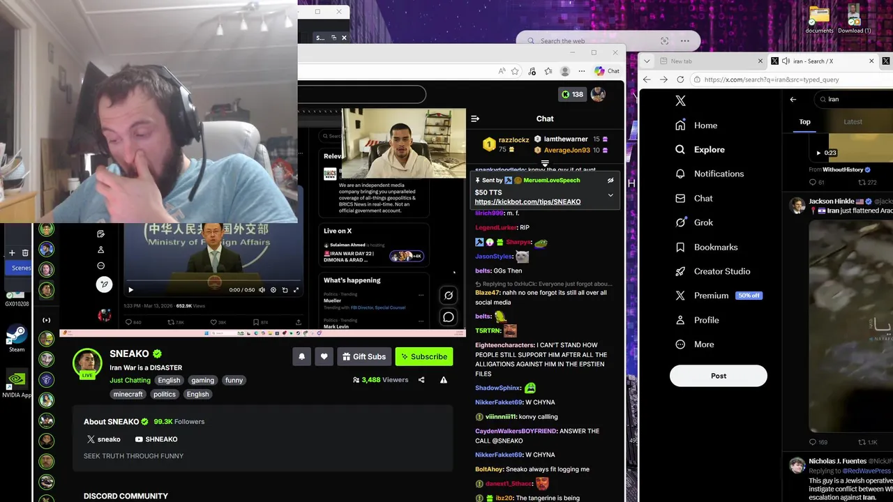Screen dimensions: 893x502
Task: Expand the pinned $50 TTS message
Action: (x=610, y=195)
